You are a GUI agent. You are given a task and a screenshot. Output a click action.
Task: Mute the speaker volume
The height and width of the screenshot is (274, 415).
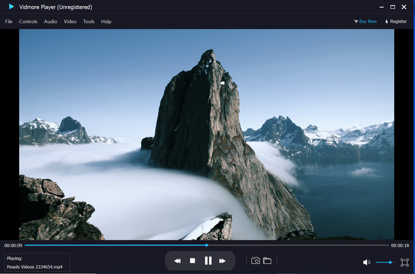click(x=367, y=263)
